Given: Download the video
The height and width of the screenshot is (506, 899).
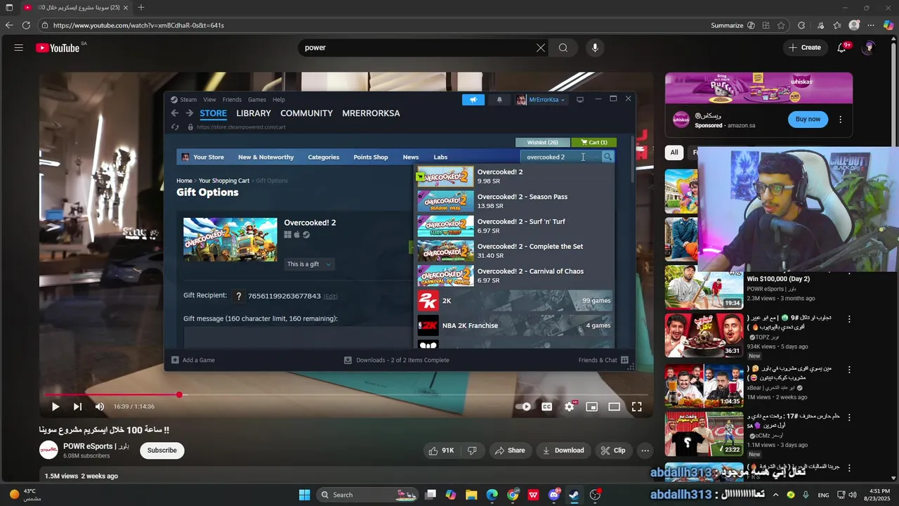Looking at the screenshot, I should [x=564, y=450].
